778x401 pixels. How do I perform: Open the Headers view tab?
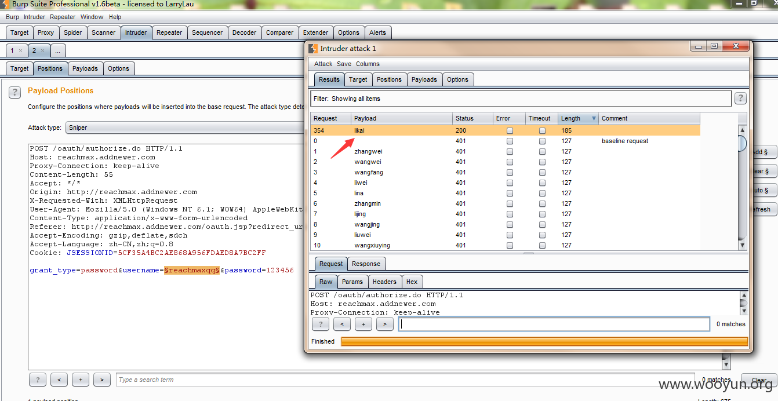pyautogui.click(x=384, y=282)
